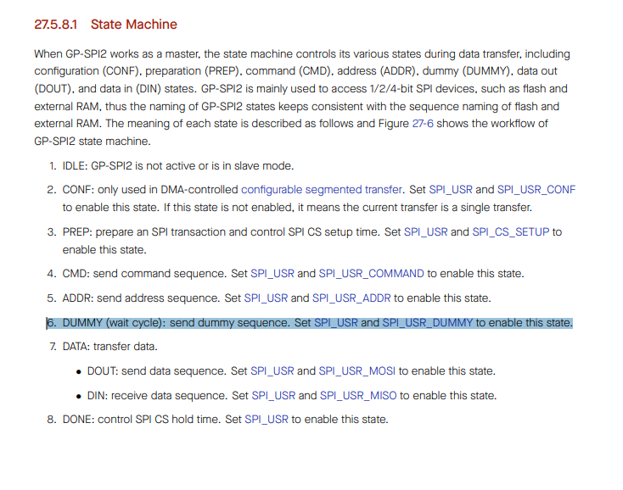623x490 pixels.
Task: Click SPI_USR link in the DONE item
Action: tap(267, 420)
